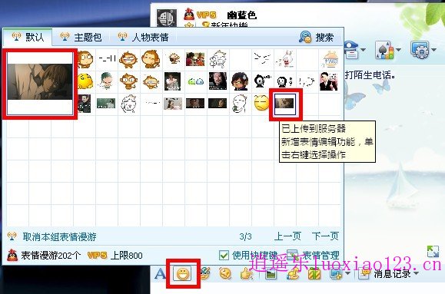Insert the yellow sleepy smiley emoticon

(x=261, y=103)
